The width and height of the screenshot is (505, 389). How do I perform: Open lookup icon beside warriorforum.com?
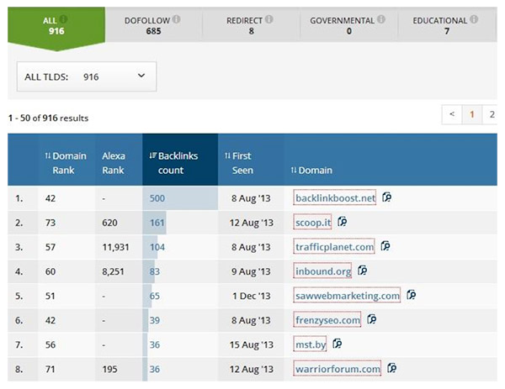391,369
